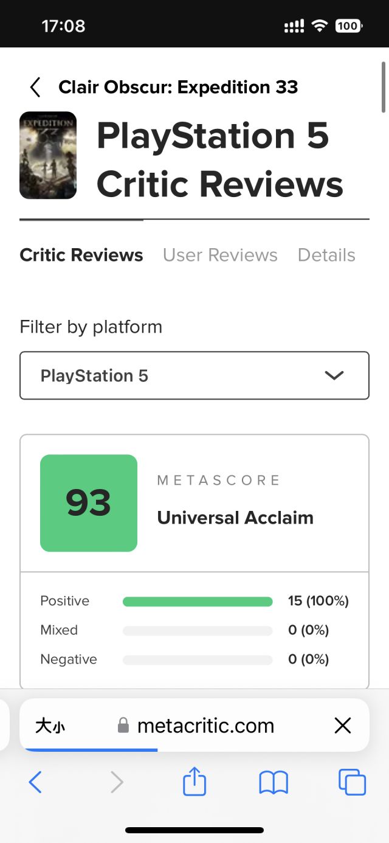Tap the page text size button
Screen dimensions: 389x843
click(50, 726)
